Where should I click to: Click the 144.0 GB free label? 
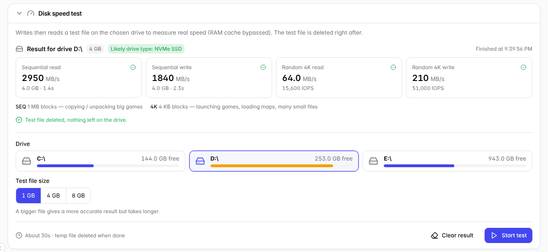160,159
